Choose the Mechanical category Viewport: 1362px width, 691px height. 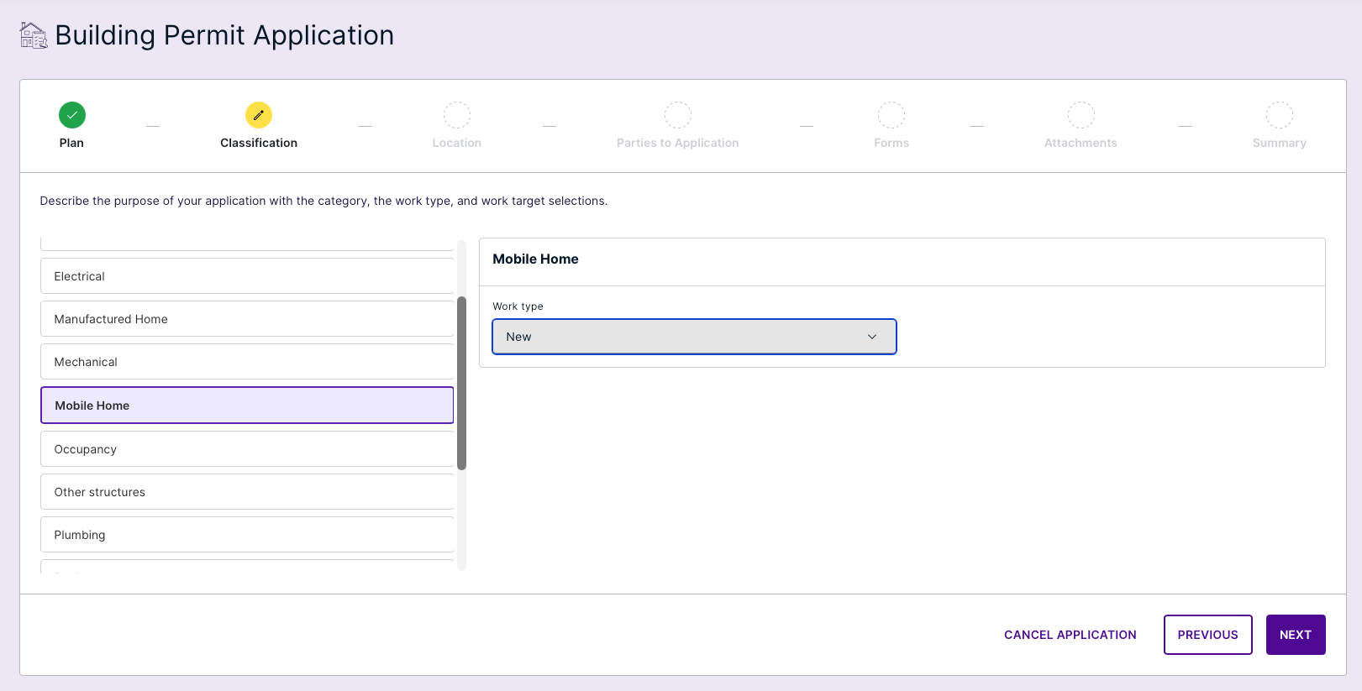click(247, 362)
